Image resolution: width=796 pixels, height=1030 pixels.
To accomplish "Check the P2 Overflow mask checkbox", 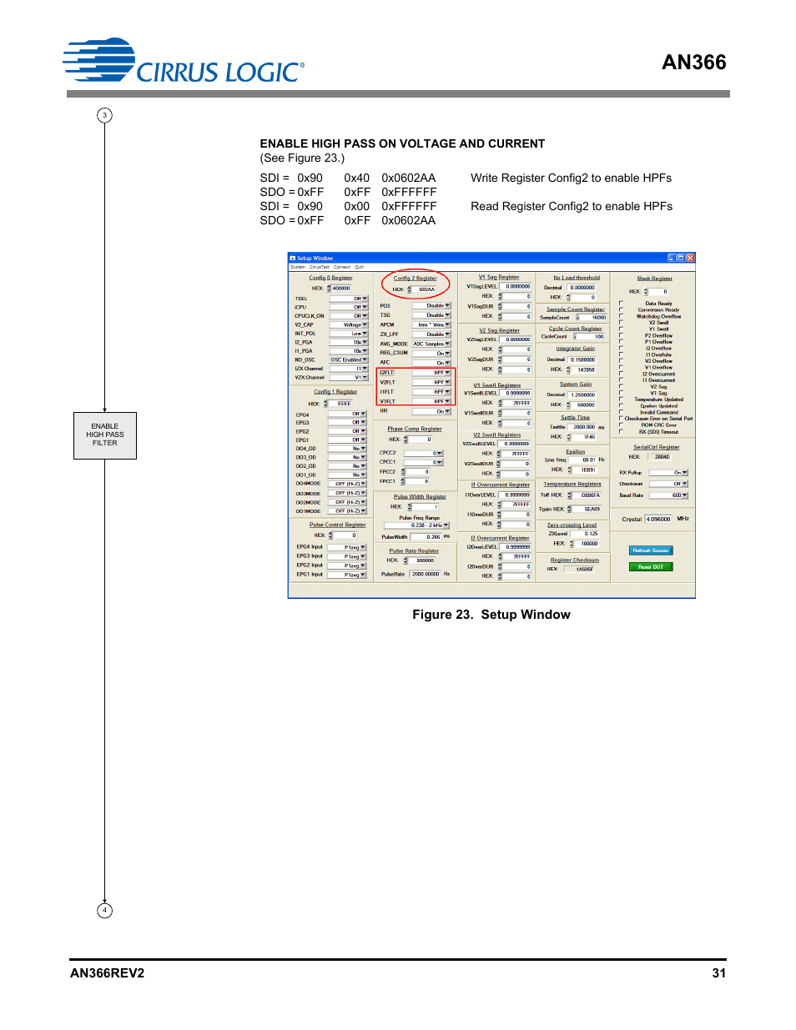I will point(622,335).
